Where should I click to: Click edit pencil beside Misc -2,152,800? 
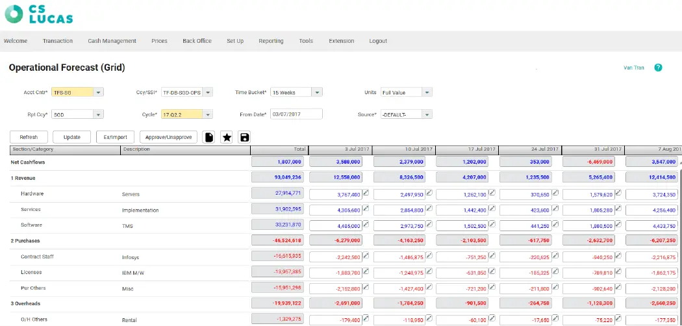coord(366,286)
